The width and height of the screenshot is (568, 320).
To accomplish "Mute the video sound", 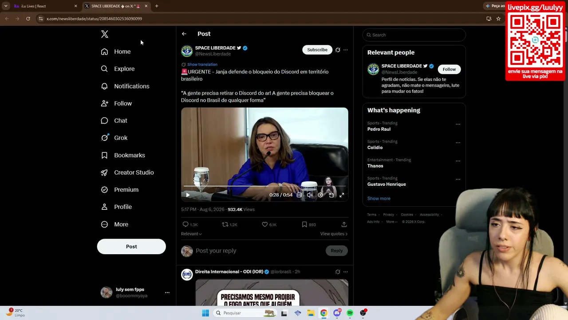I will (310, 195).
